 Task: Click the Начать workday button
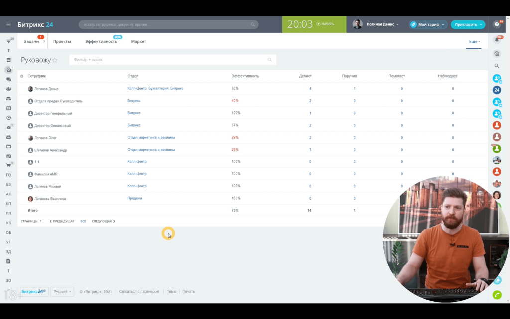coord(325,24)
